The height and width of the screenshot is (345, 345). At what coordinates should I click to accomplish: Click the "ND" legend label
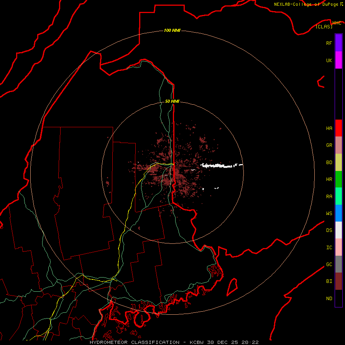[x=329, y=299]
